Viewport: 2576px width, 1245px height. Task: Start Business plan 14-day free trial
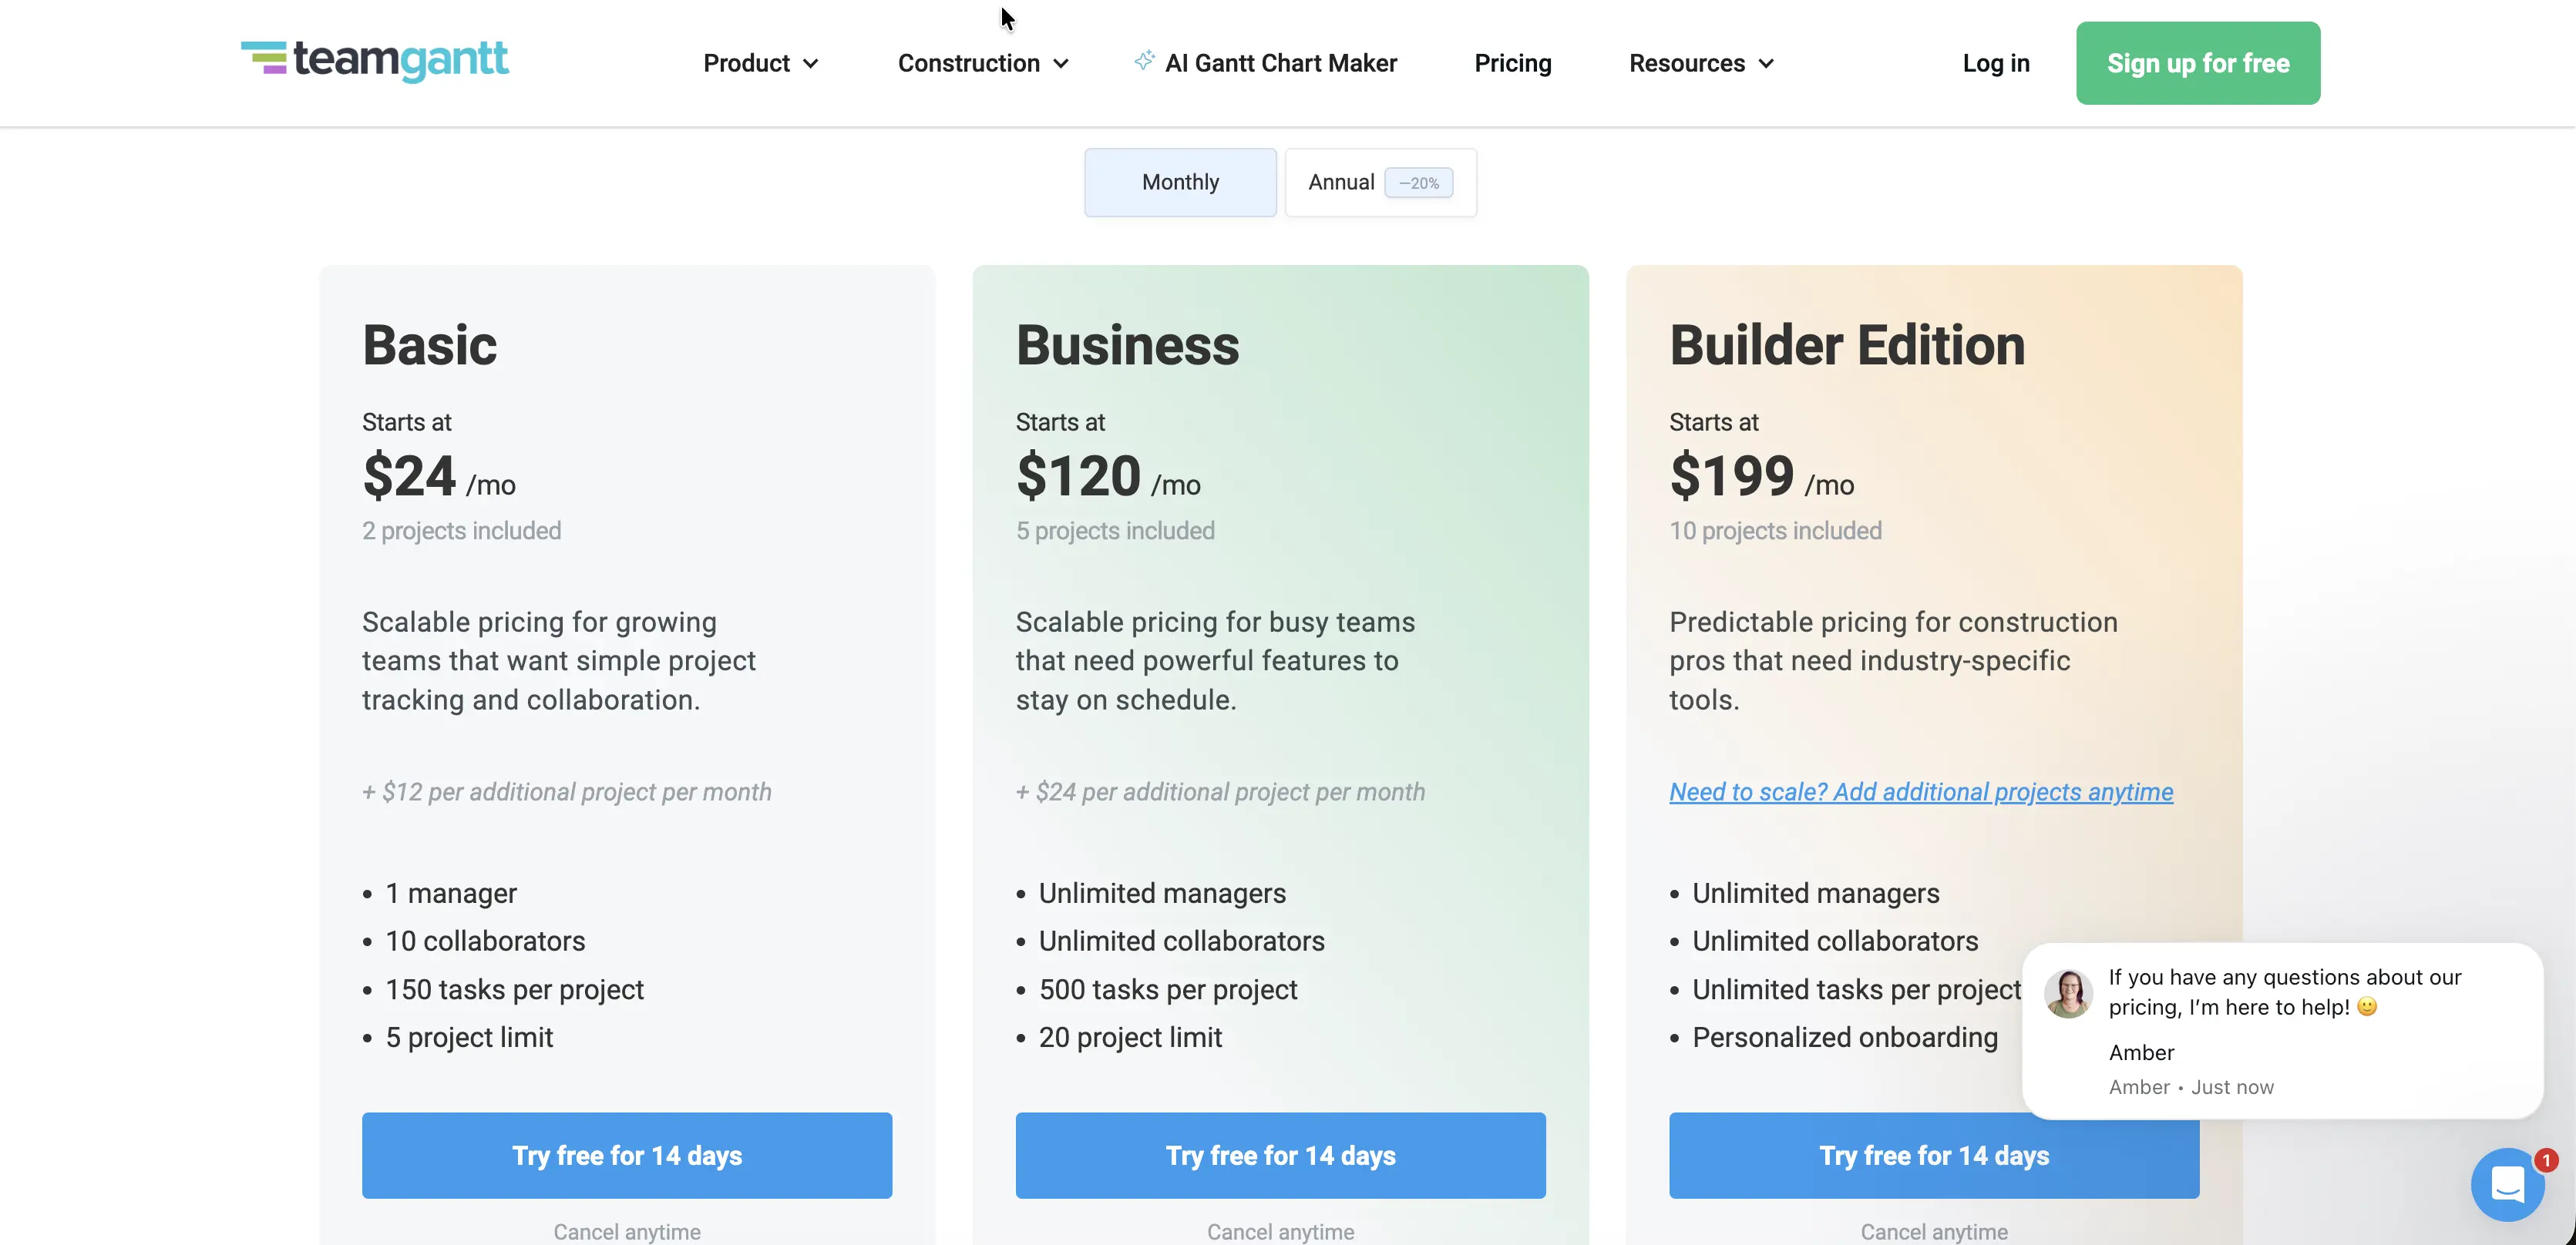click(x=1280, y=1155)
